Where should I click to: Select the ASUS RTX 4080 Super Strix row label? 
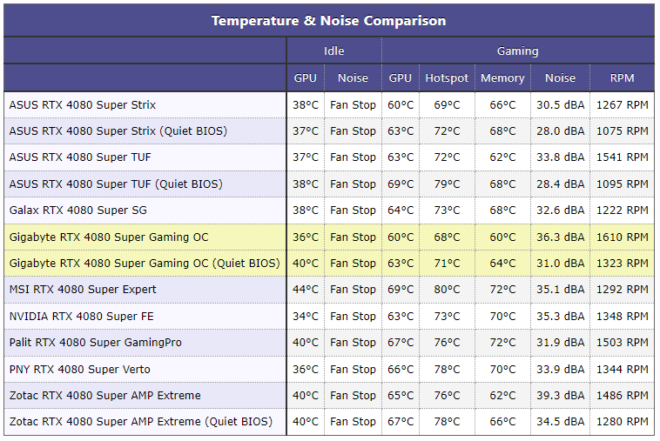coord(83,105)
